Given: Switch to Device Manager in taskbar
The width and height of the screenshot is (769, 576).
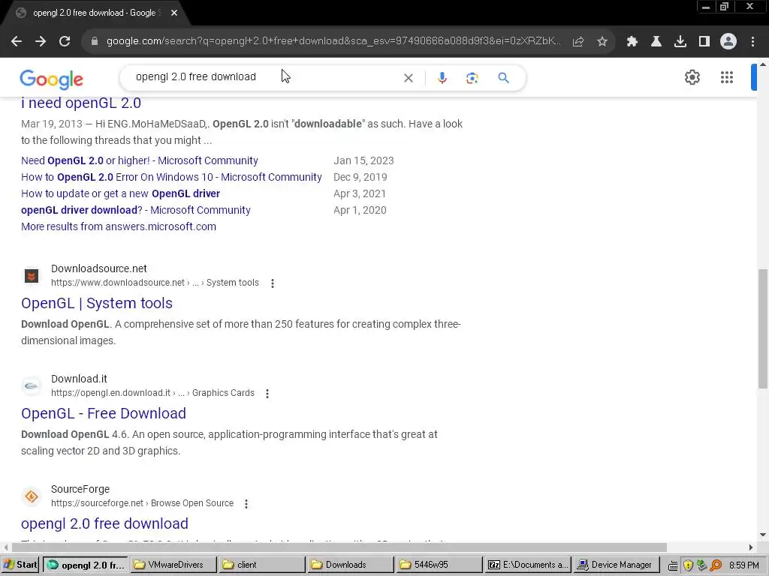Looking at the screenshot, I should coord(616,565).
